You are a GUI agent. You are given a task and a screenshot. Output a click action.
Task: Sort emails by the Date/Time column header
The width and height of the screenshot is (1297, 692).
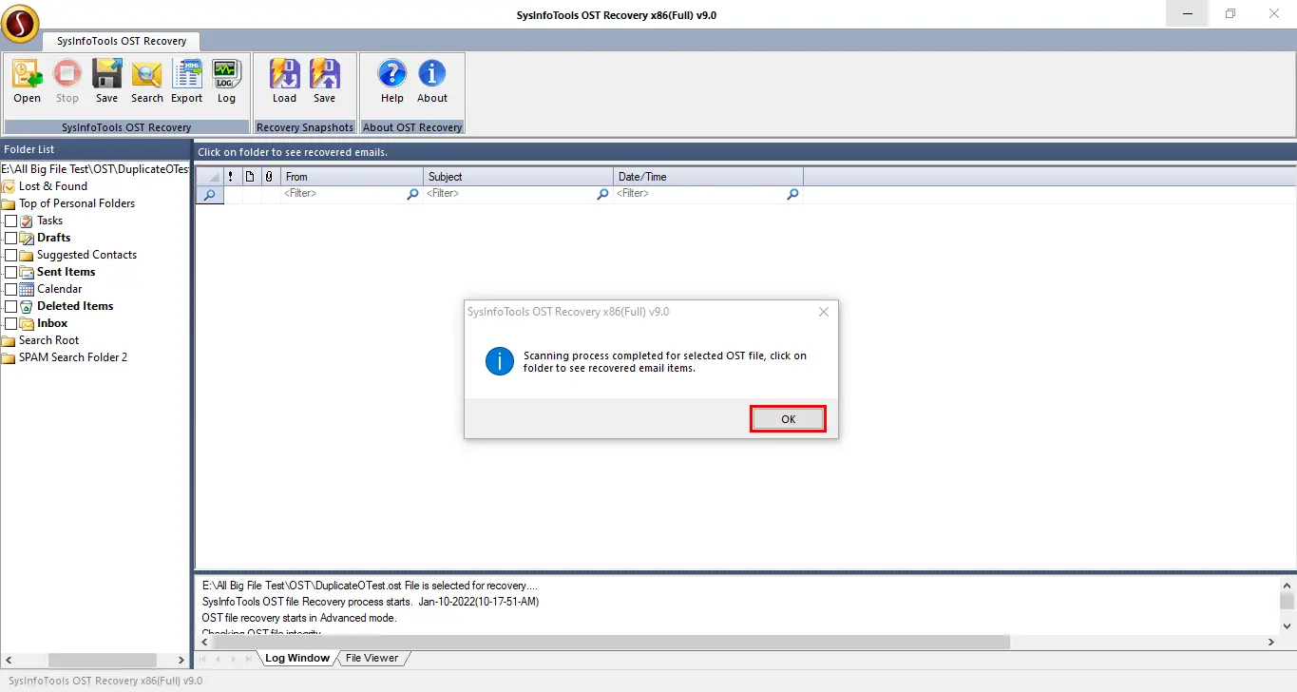pyautogui.click(x=709, y=177)
